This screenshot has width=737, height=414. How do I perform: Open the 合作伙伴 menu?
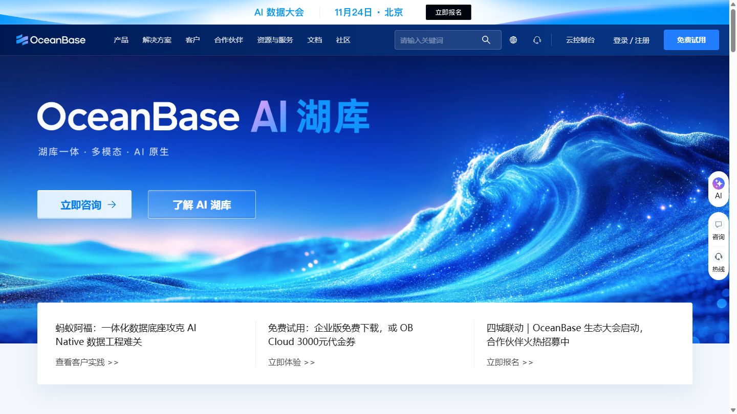click(x=229, y=40)
